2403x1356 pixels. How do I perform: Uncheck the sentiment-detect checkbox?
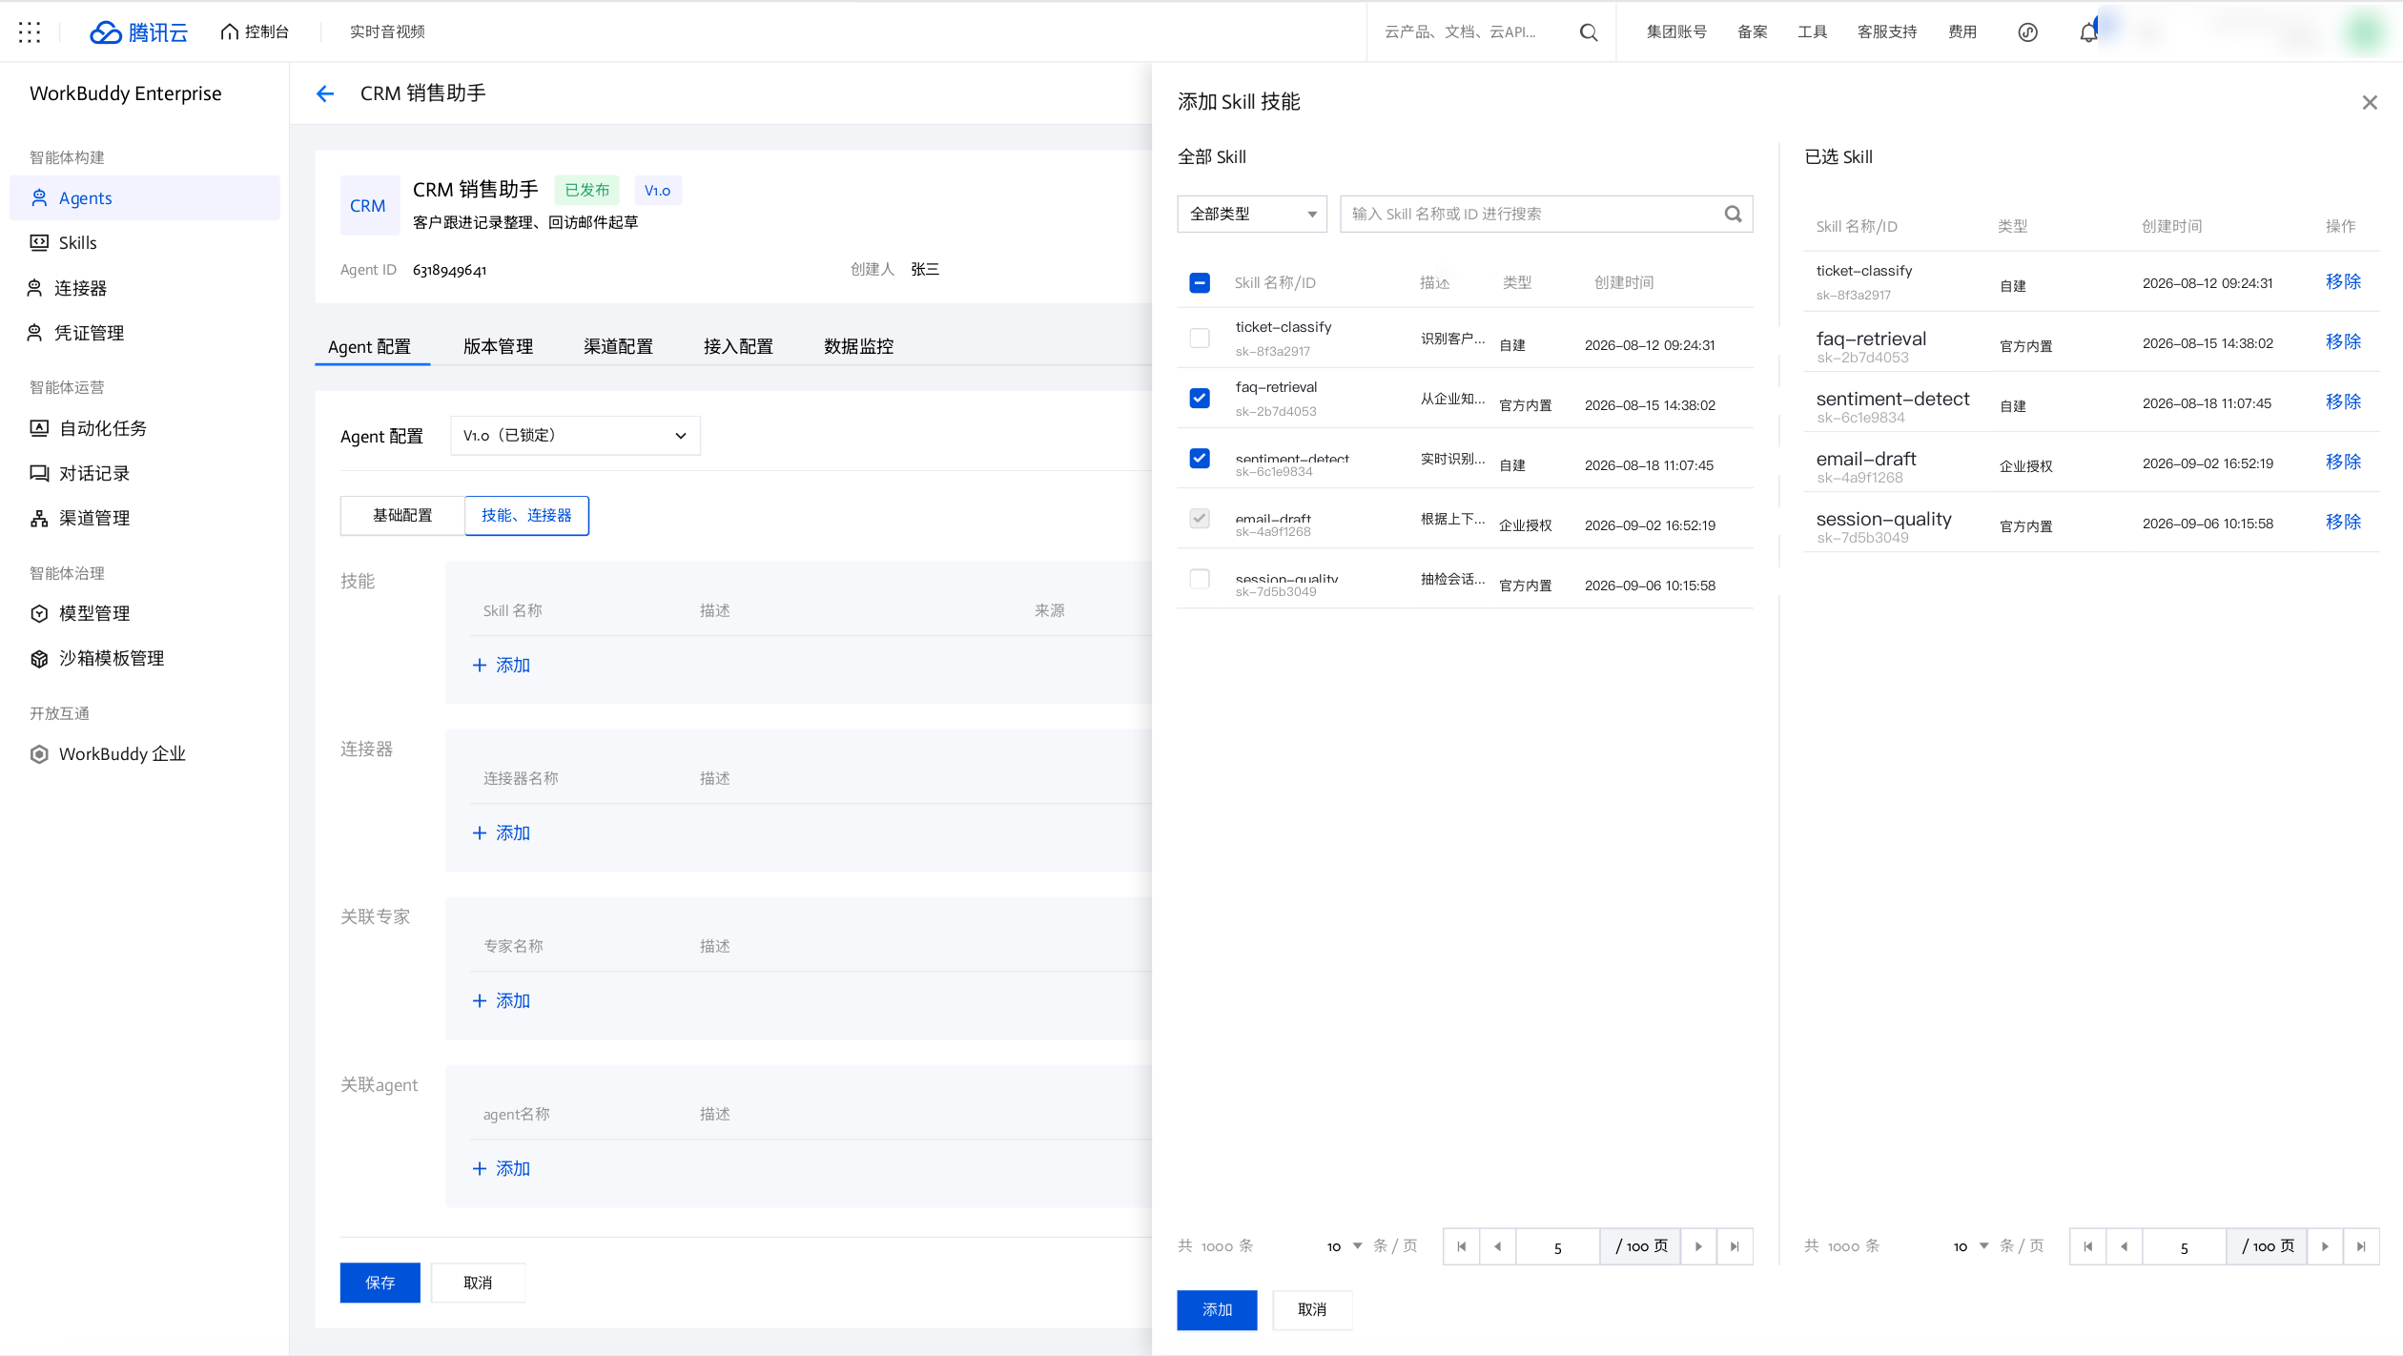coord(1200,459)
